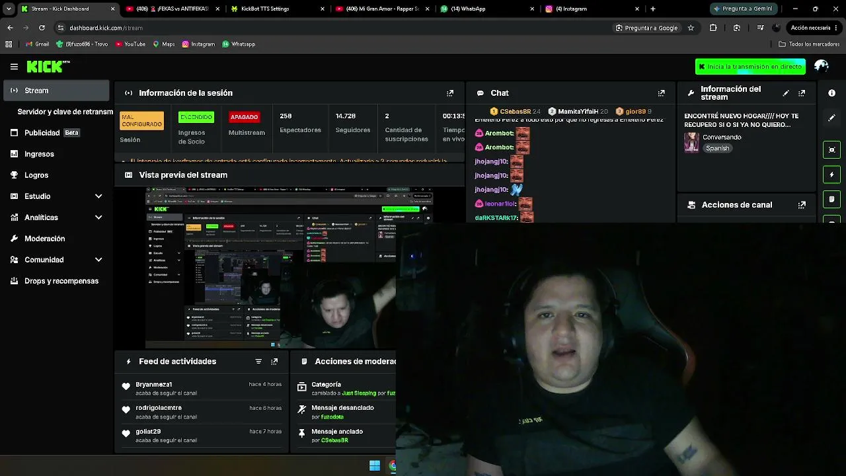Open the Chrome apps grid in bookmarks bar
The width and height of the screenshot is (846, 476).
pos(9,44)
